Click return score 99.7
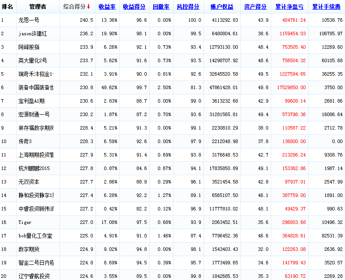Image resolution: width=345 pixels, height=280 pixels. click(141, 87)
